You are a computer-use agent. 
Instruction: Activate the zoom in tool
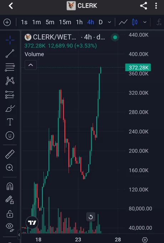point(10,168)
